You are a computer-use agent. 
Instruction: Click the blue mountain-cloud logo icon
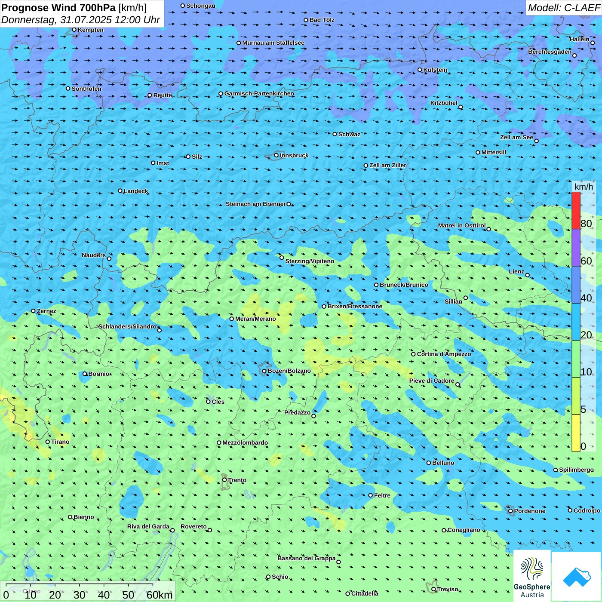(x=576, y=577)
